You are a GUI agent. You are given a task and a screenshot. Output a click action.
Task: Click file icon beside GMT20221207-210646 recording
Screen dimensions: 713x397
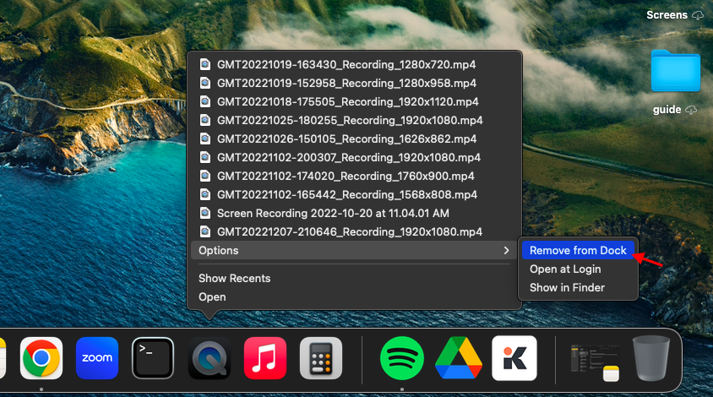pyautogui.click(x=205, y=231)
